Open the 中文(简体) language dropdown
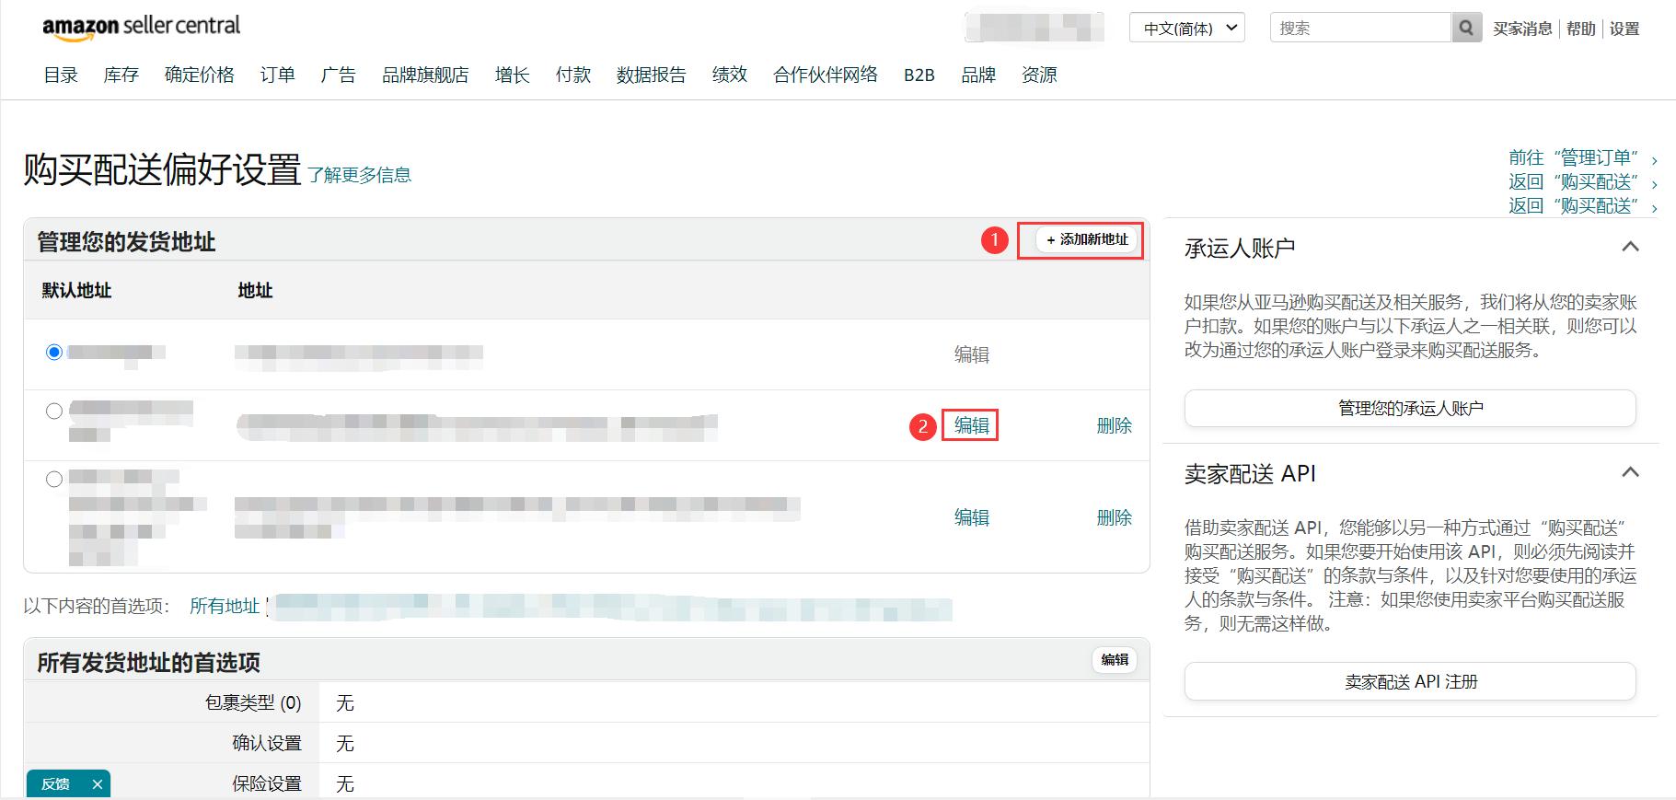This screenshot has height=800, width=1676. pyautogui.click(x=1187, y=28)
